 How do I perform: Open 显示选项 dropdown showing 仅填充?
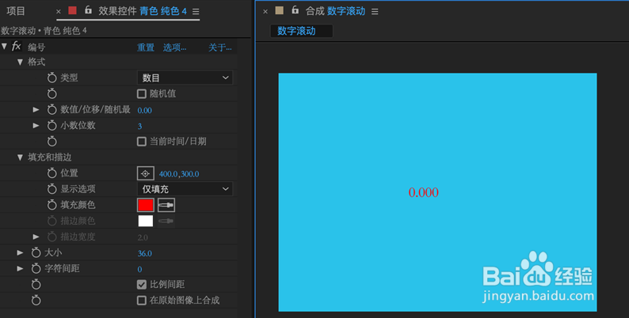point(185,188)
